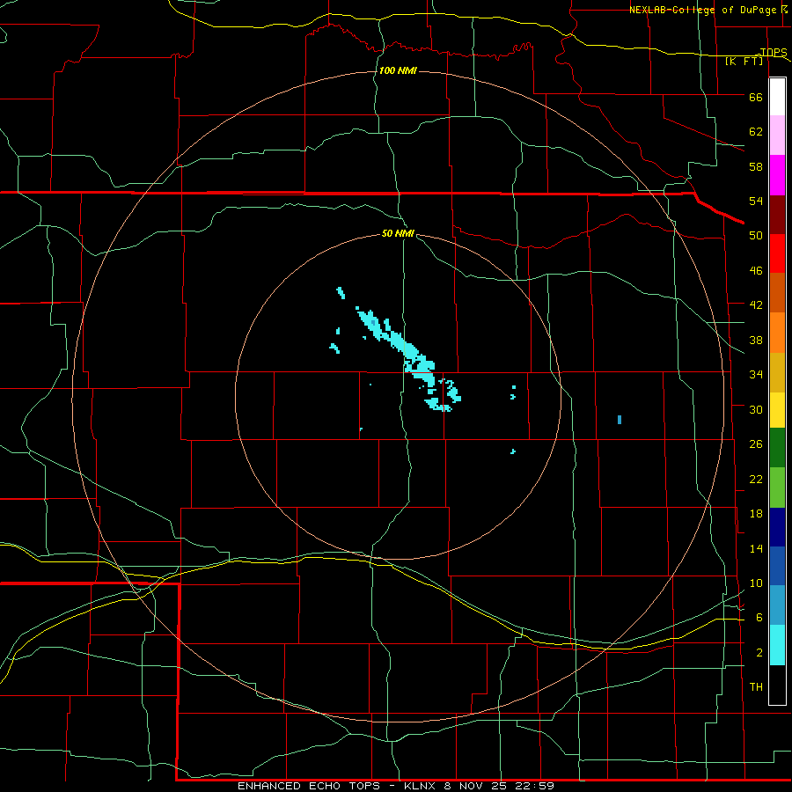Click the '8 NOV 25' date in caption

pyautogui.click(x=477, y=786)
